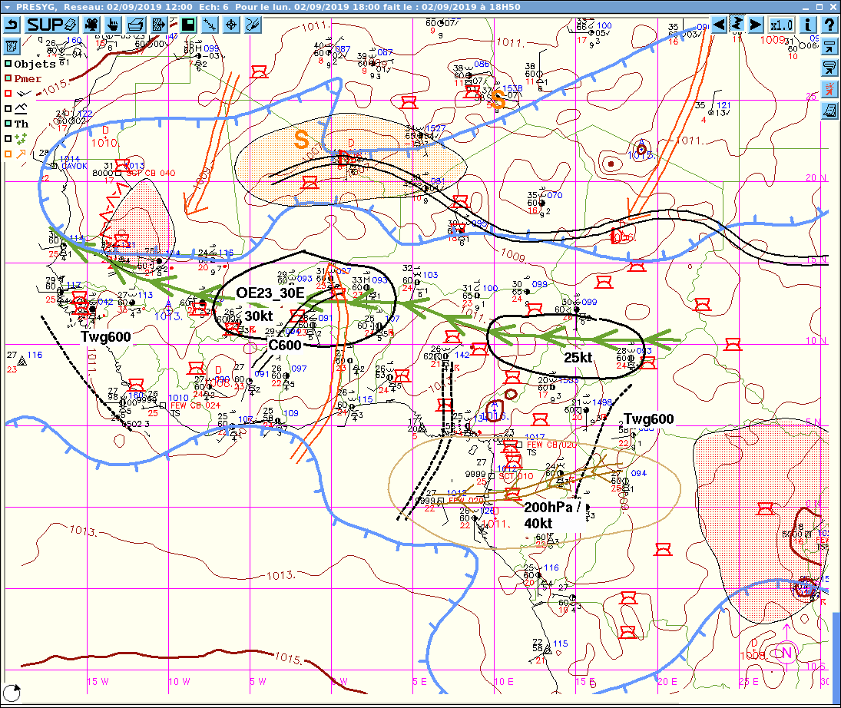The width and height of the screenshot is (841, 708).
Task: Click the 25kt speed label
Action: tap(578, 358)
